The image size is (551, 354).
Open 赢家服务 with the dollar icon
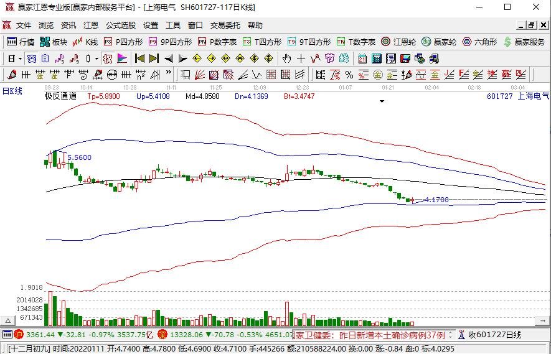[524, 42]
